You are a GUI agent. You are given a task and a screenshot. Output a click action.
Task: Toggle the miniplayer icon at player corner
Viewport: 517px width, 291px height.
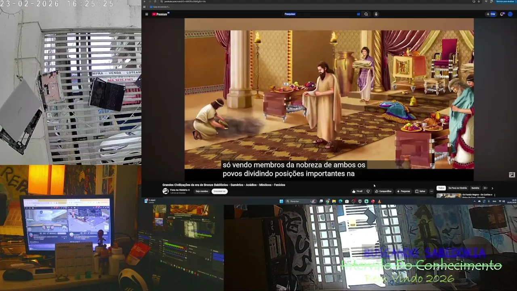coord(512,175)
